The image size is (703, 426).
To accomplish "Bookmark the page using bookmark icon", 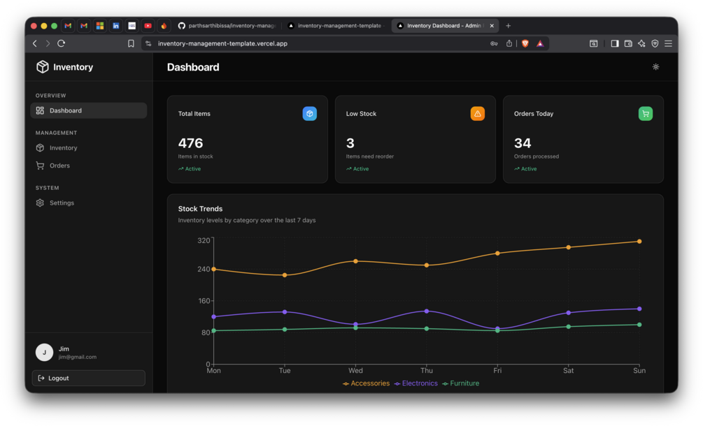I will [131, 43].
